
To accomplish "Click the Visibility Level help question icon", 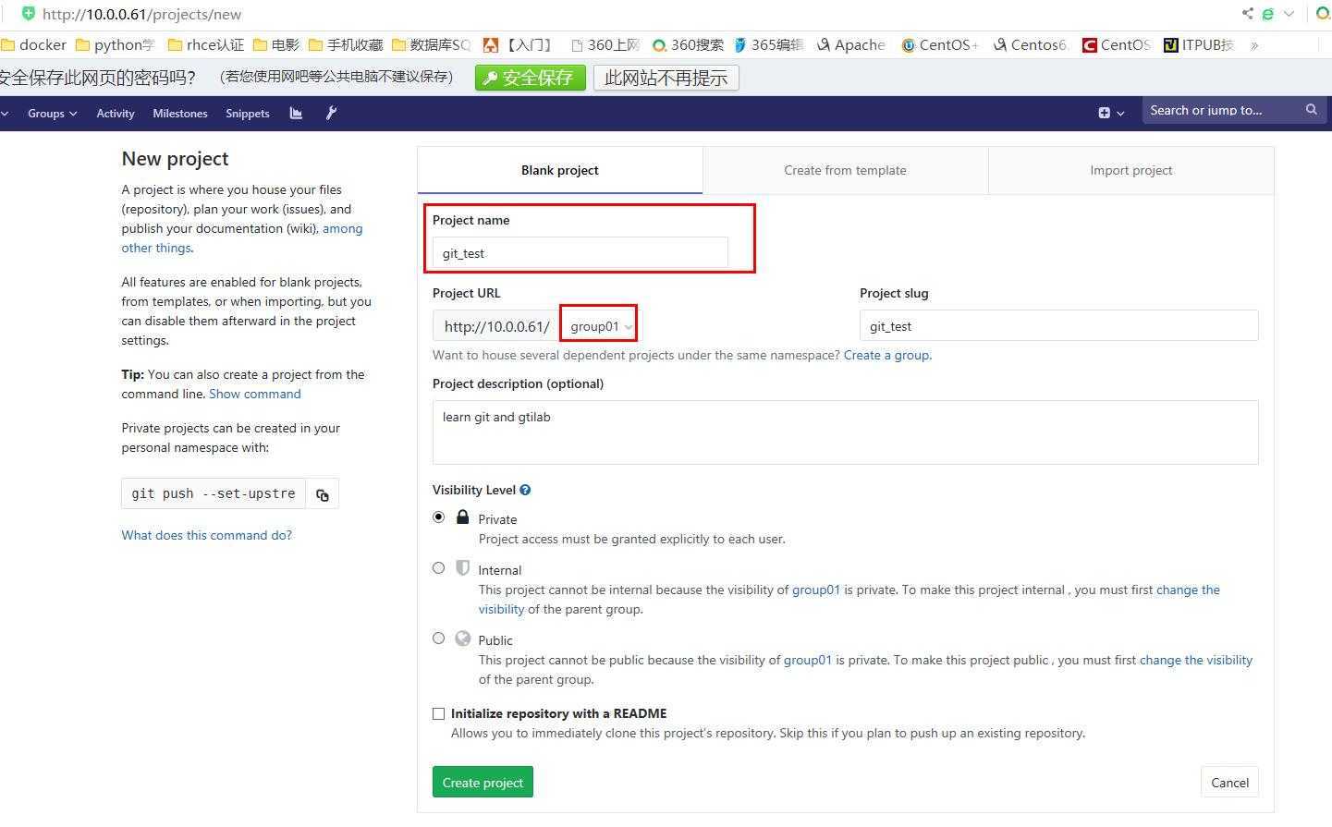I will pyautogui.click(x=525, y=490).
